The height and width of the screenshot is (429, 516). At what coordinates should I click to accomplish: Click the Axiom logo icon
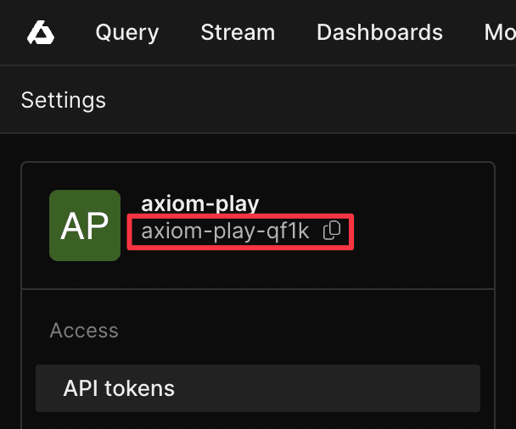[40, 33]
